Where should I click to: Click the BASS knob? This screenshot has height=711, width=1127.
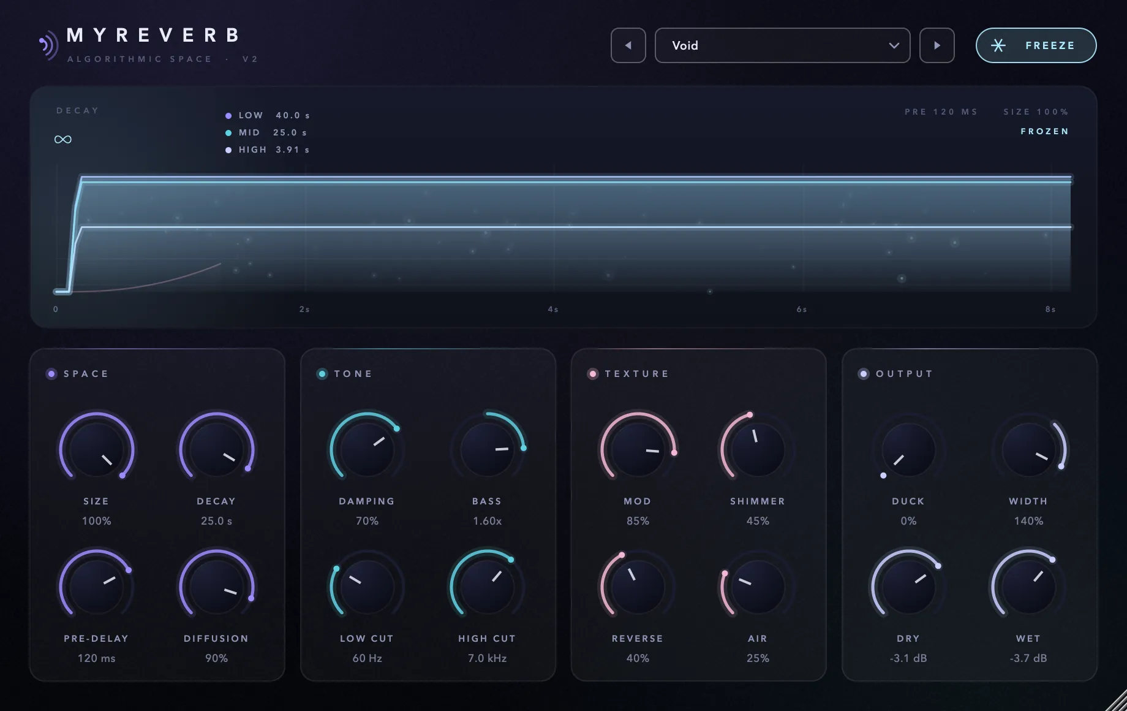[x=487, y=449]
